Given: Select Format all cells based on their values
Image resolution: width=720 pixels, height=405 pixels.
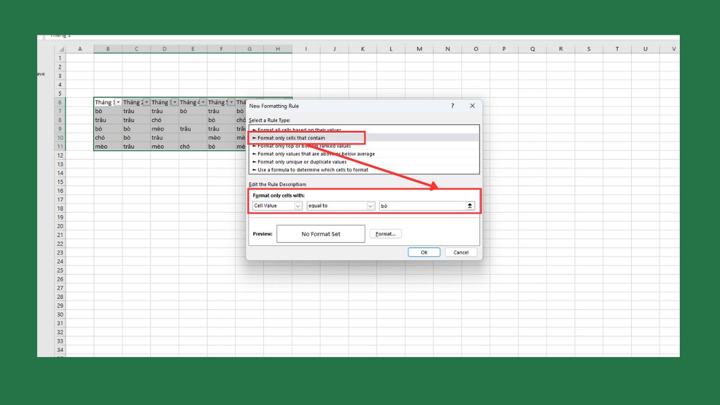Looking at the screenshot, I should pos(298,130).
